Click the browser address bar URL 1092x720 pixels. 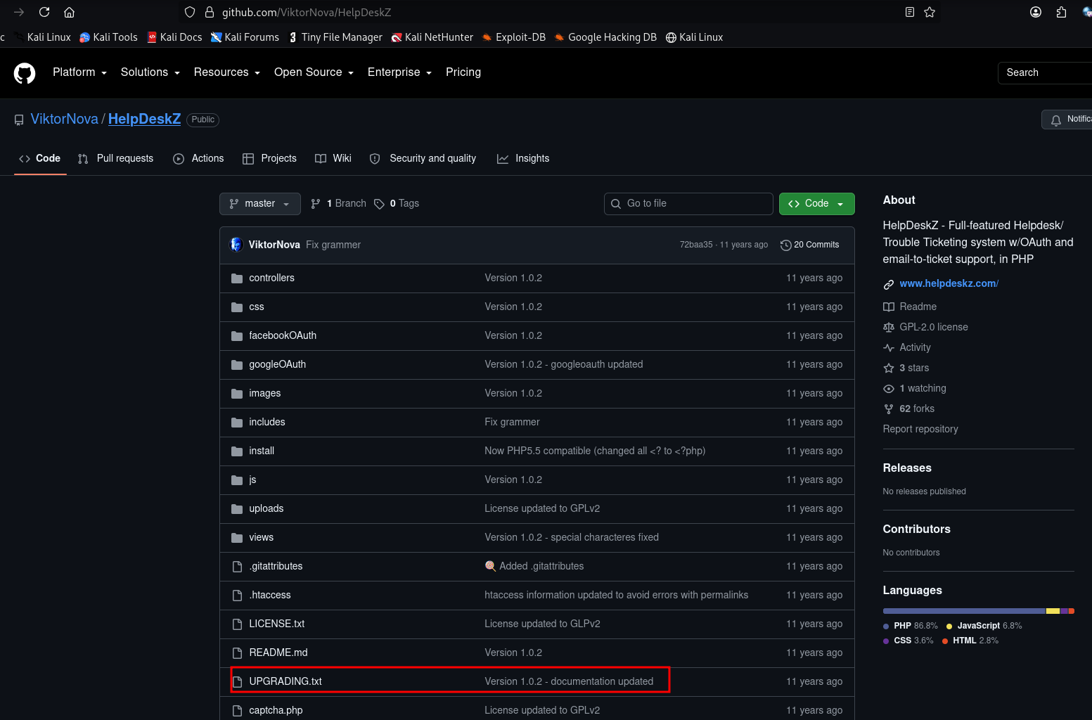(x=307, y=13)
